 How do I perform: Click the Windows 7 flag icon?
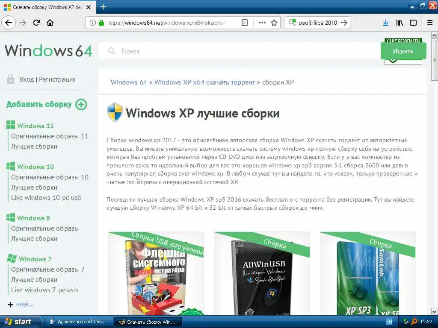click(x=12, y=258)
